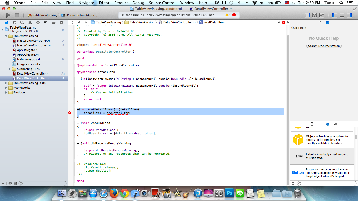The height and width of the screenshot is (201, 358).
Task: Show warnings from activity viewer
Action: (228, 15)
